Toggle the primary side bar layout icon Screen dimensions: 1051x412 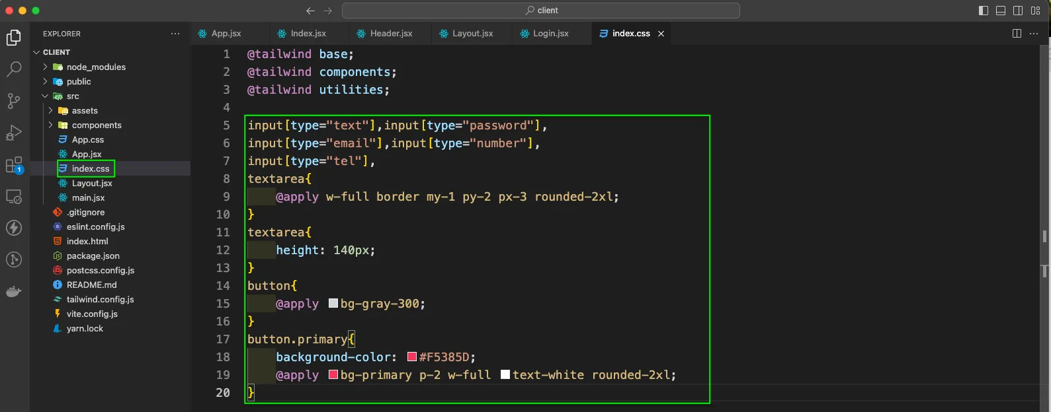point(984,11)
